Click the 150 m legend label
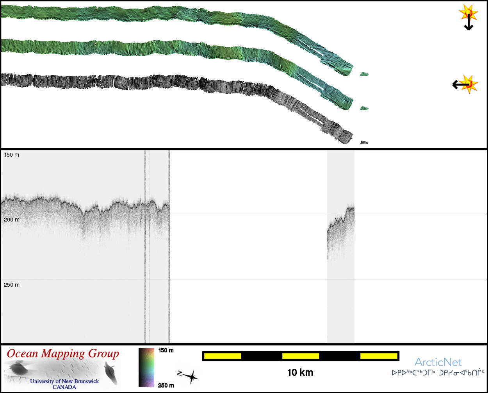The image size is (488, 393). [x=166, y=350]
